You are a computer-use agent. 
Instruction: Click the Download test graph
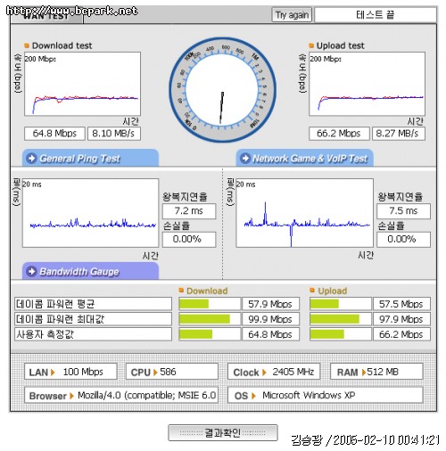tap(82, 84)
